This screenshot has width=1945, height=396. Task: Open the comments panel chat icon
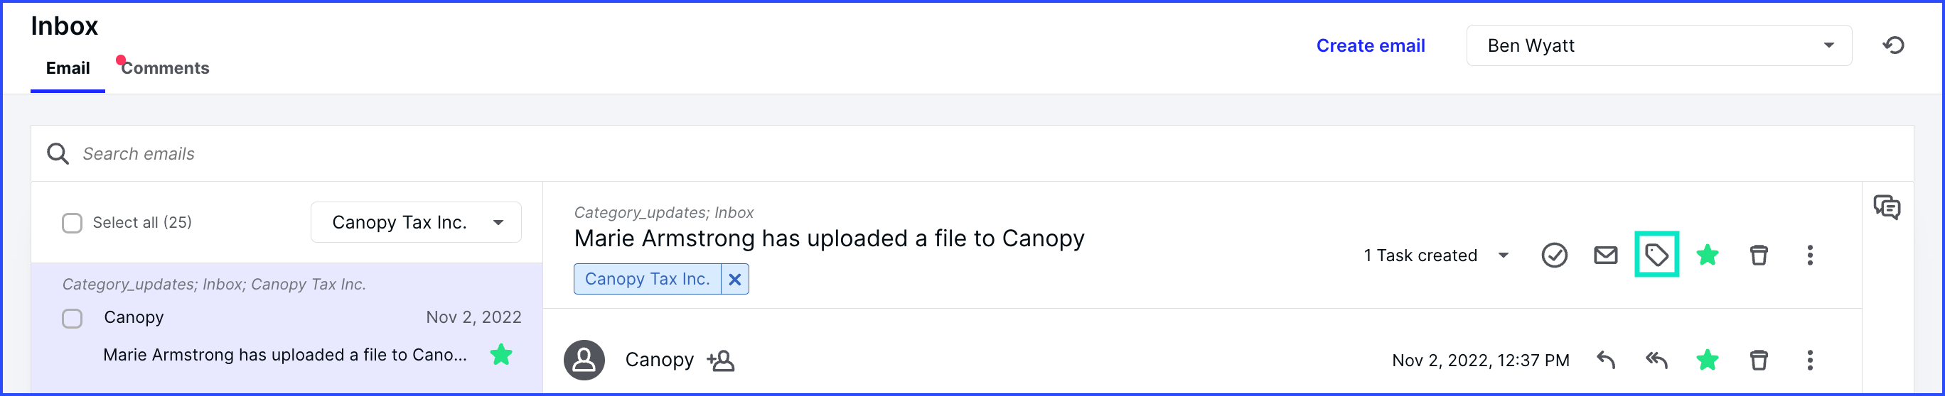(x=1886, y=207)
